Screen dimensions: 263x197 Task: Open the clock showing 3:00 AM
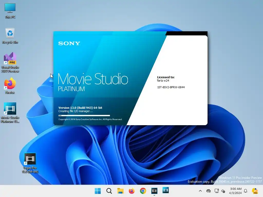point(236,191)
